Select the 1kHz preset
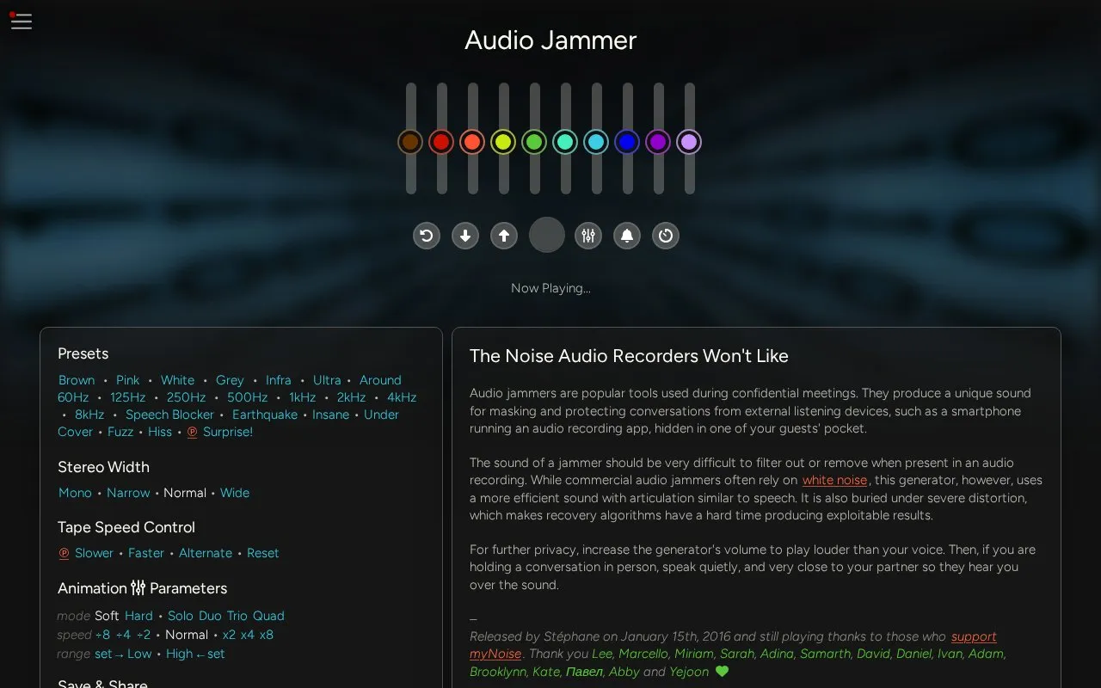 [302, 397]
